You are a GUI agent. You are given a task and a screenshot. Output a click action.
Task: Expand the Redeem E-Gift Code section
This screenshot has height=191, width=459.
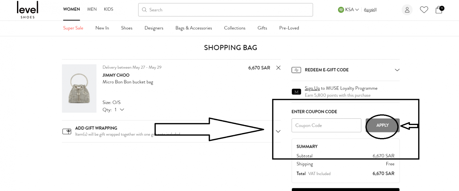pyautogui.click(x=397, y=70)
